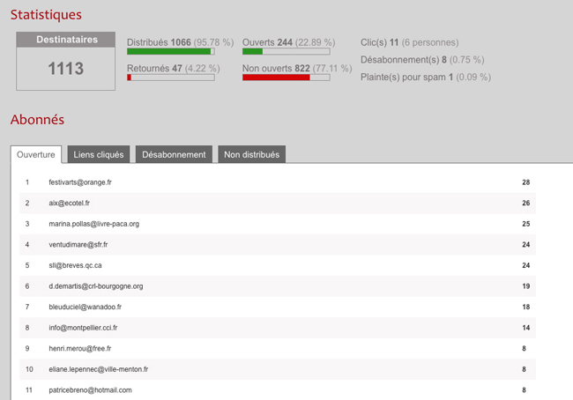Select subscriber festivarts@orange.fr
Screen dimensions: 573x400
click(80, 182)
